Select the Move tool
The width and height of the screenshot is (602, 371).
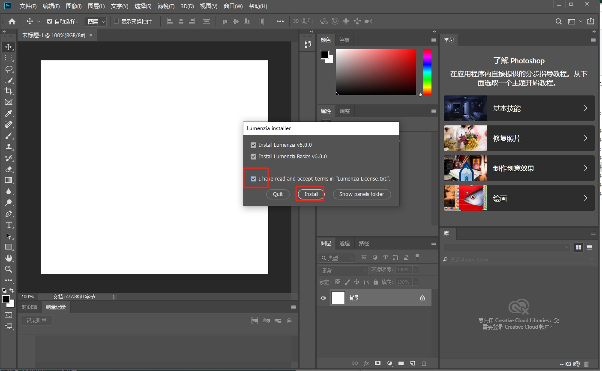coord(9,47)
